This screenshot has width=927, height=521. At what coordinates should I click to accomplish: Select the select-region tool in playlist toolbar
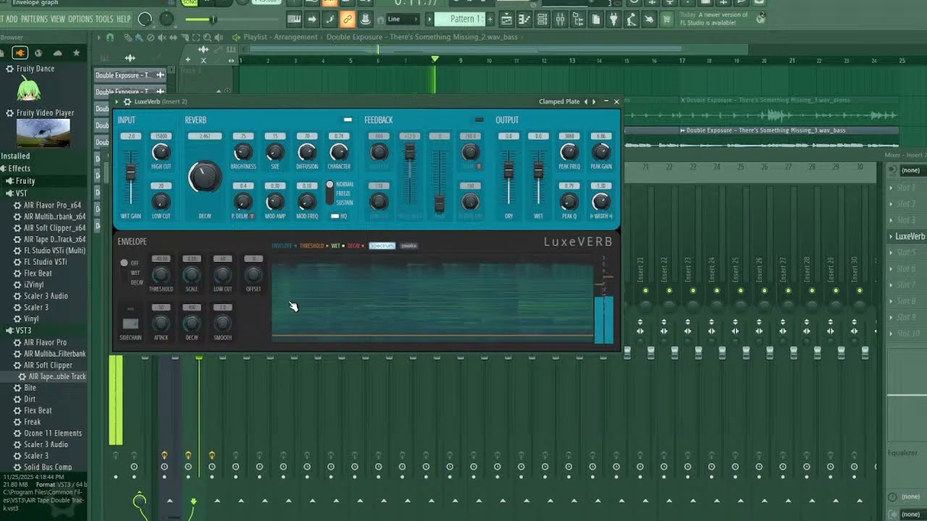pyautogui.click(x=196, y=38)
